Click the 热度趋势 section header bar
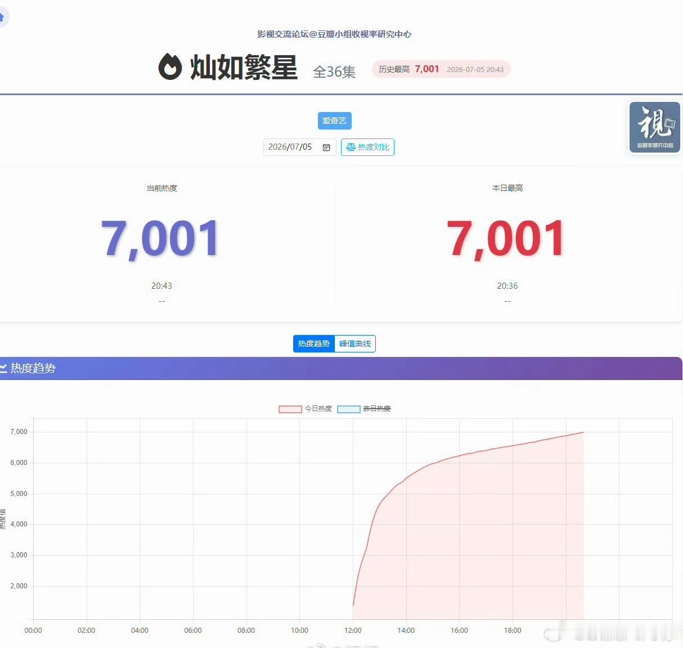 [x=341, y=368]
